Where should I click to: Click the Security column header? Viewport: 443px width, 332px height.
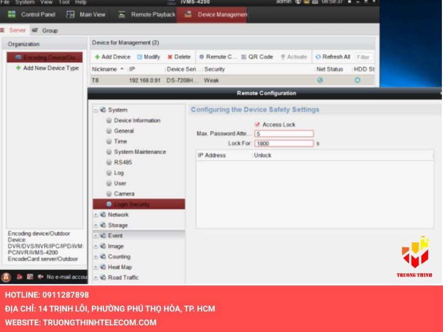click(x=214, y=69)
